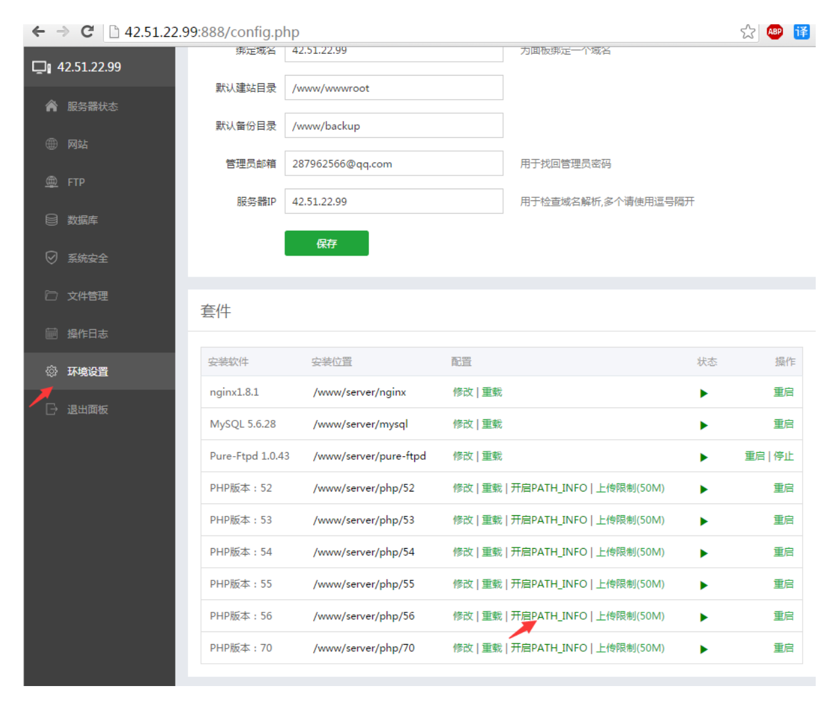Open 文件管理 from the sidebar
819x713 pixels.
87,296
